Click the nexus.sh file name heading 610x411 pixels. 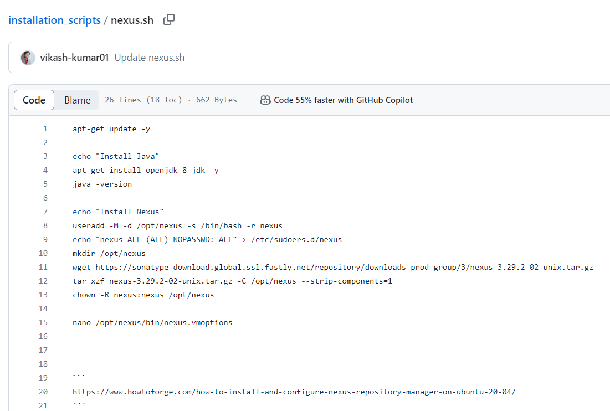coord(132,20)
